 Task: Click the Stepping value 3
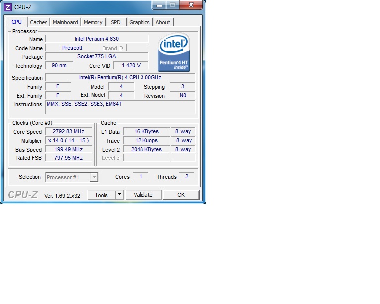[183, 86]
